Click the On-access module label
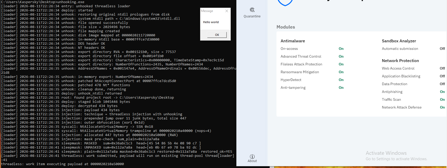This screenshot has height=168, width=447. (x=289, y=49)
